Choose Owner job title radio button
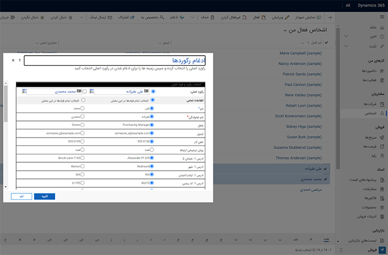 83,125
